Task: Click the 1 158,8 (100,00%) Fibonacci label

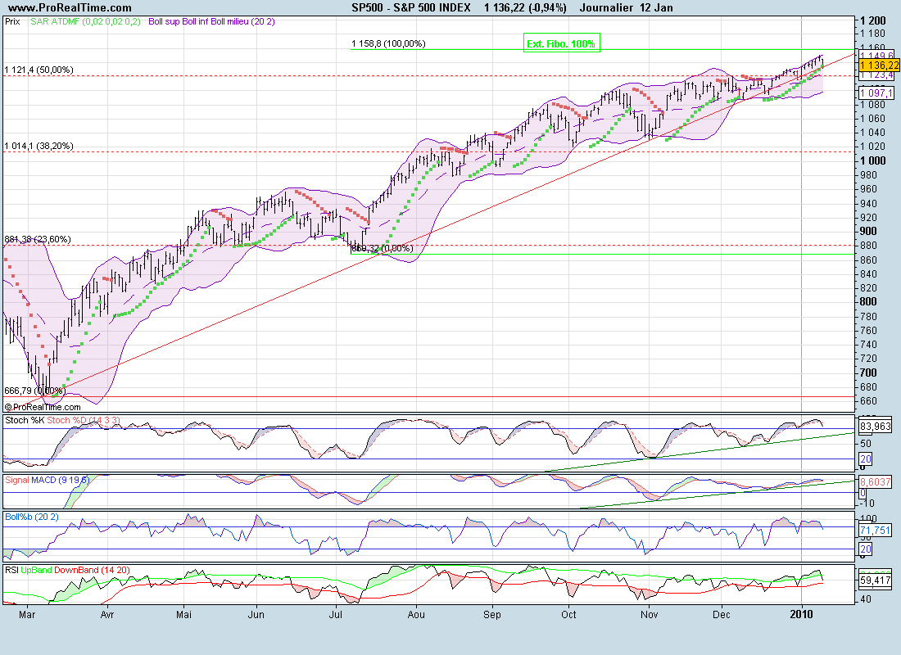Action: point(388,43)
